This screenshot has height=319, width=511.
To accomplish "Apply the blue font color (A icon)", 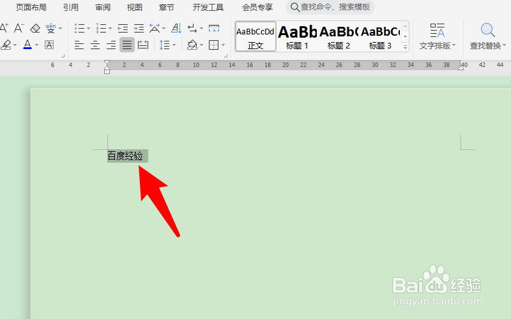I will point(27,45).
